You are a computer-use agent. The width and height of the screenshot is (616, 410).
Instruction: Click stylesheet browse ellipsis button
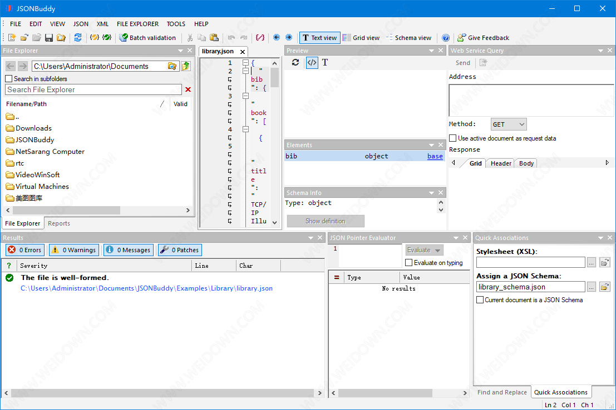click(592, 262)
